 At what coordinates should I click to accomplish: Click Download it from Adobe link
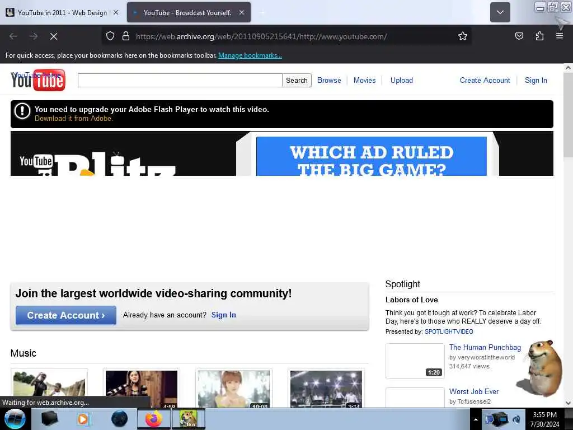point(74,119)
